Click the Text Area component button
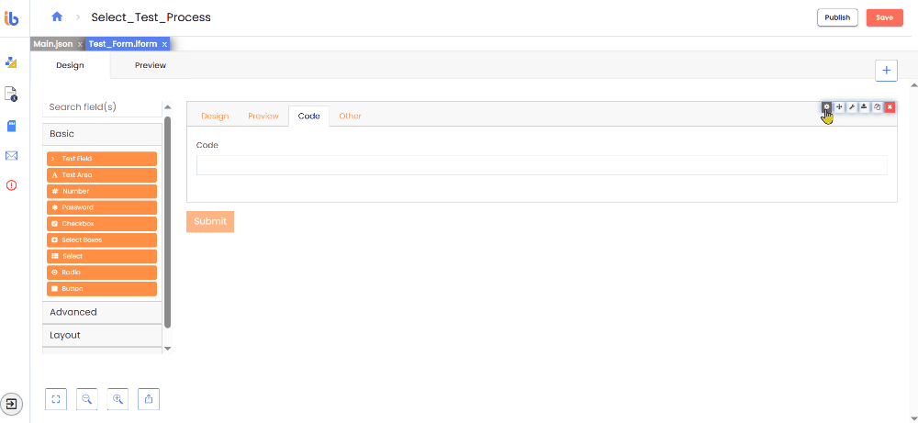The image size is (918, 423). [102, 175]
